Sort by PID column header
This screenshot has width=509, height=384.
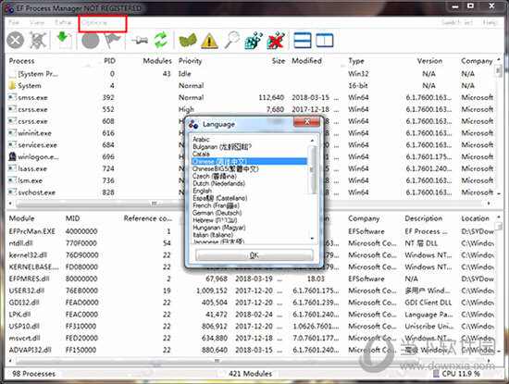(x=109, y=61)
